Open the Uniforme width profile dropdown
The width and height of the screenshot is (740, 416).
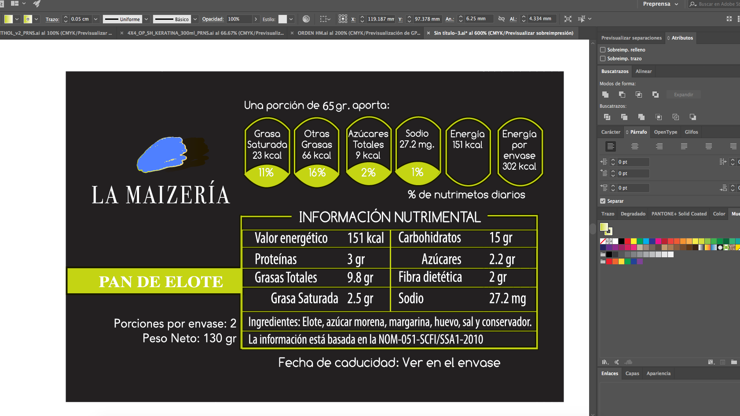pos(146,19)
